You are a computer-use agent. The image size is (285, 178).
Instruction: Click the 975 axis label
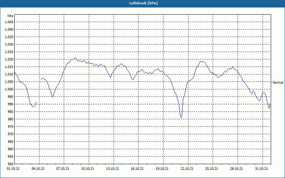click(11, 127)
